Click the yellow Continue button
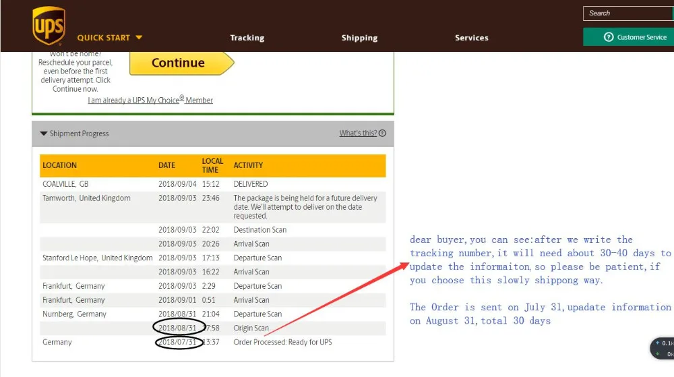This screenshot has height=377, width=674. [181, 63]
